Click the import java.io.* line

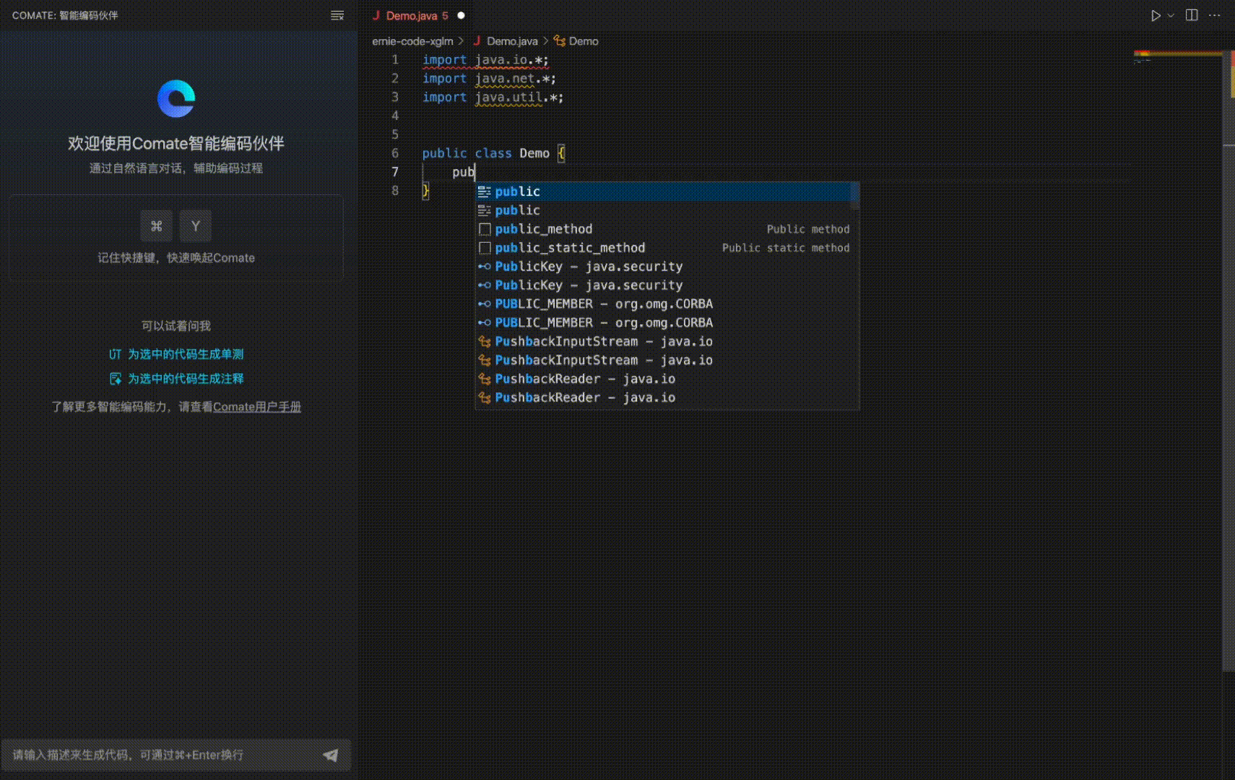(x=485, y=60)
